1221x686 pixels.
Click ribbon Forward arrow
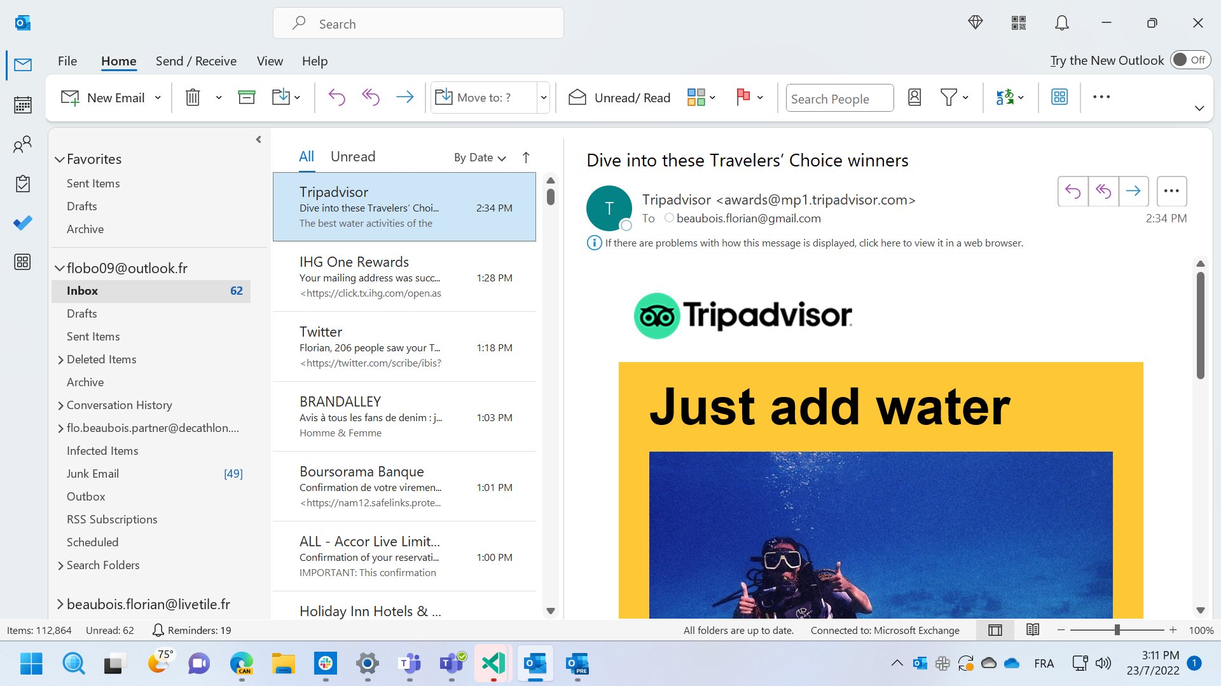(405, 97)
